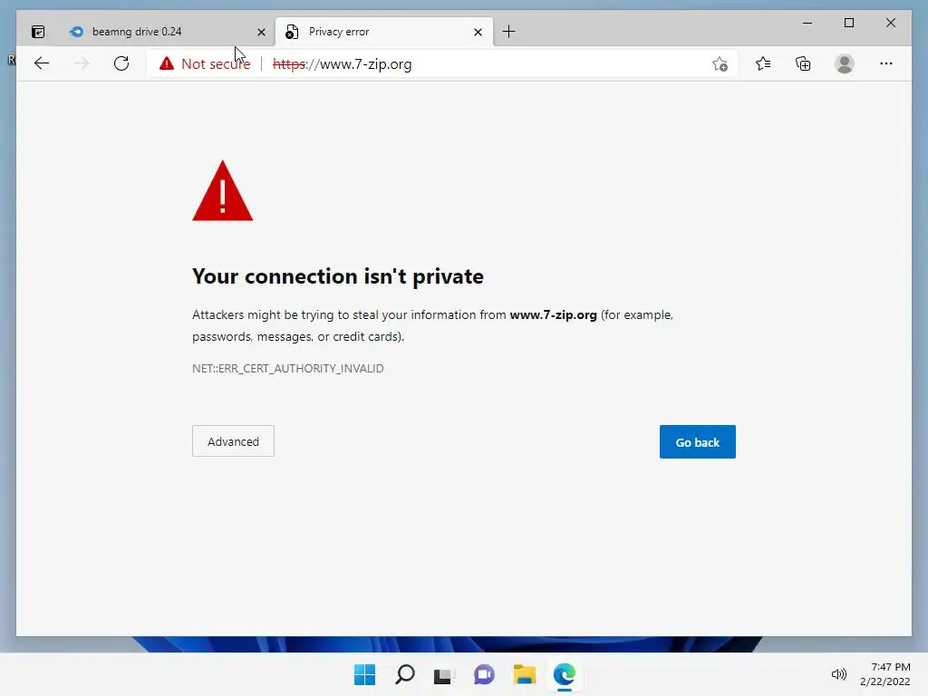Close the Edge browser window

[890, 23]
